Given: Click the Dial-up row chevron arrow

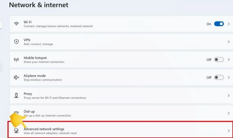Looking at the screenshot, I should [229, 113].
